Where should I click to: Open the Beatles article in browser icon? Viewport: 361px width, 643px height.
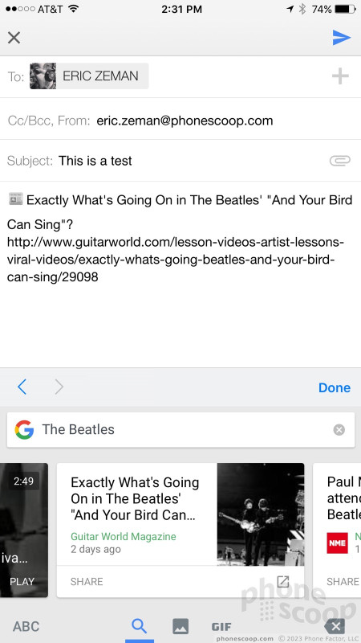(x=283, y=581)
